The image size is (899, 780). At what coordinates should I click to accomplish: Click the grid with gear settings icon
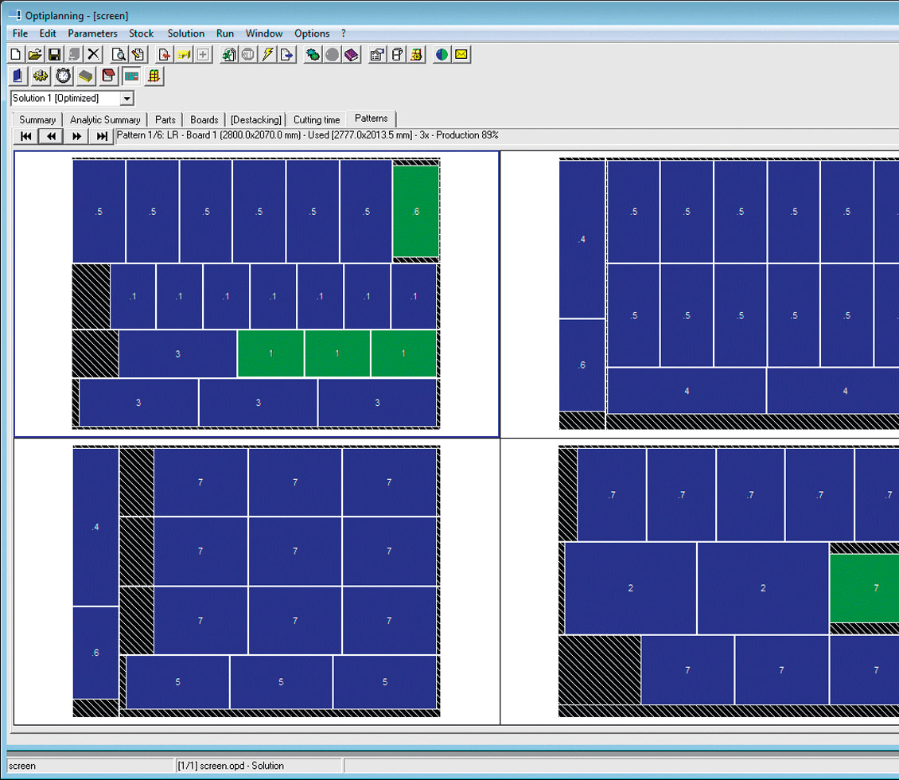(x=416, y=54)
